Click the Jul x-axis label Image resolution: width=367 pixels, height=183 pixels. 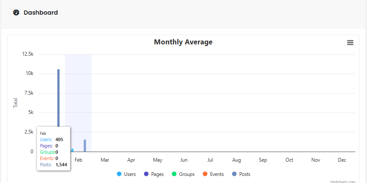210,160
